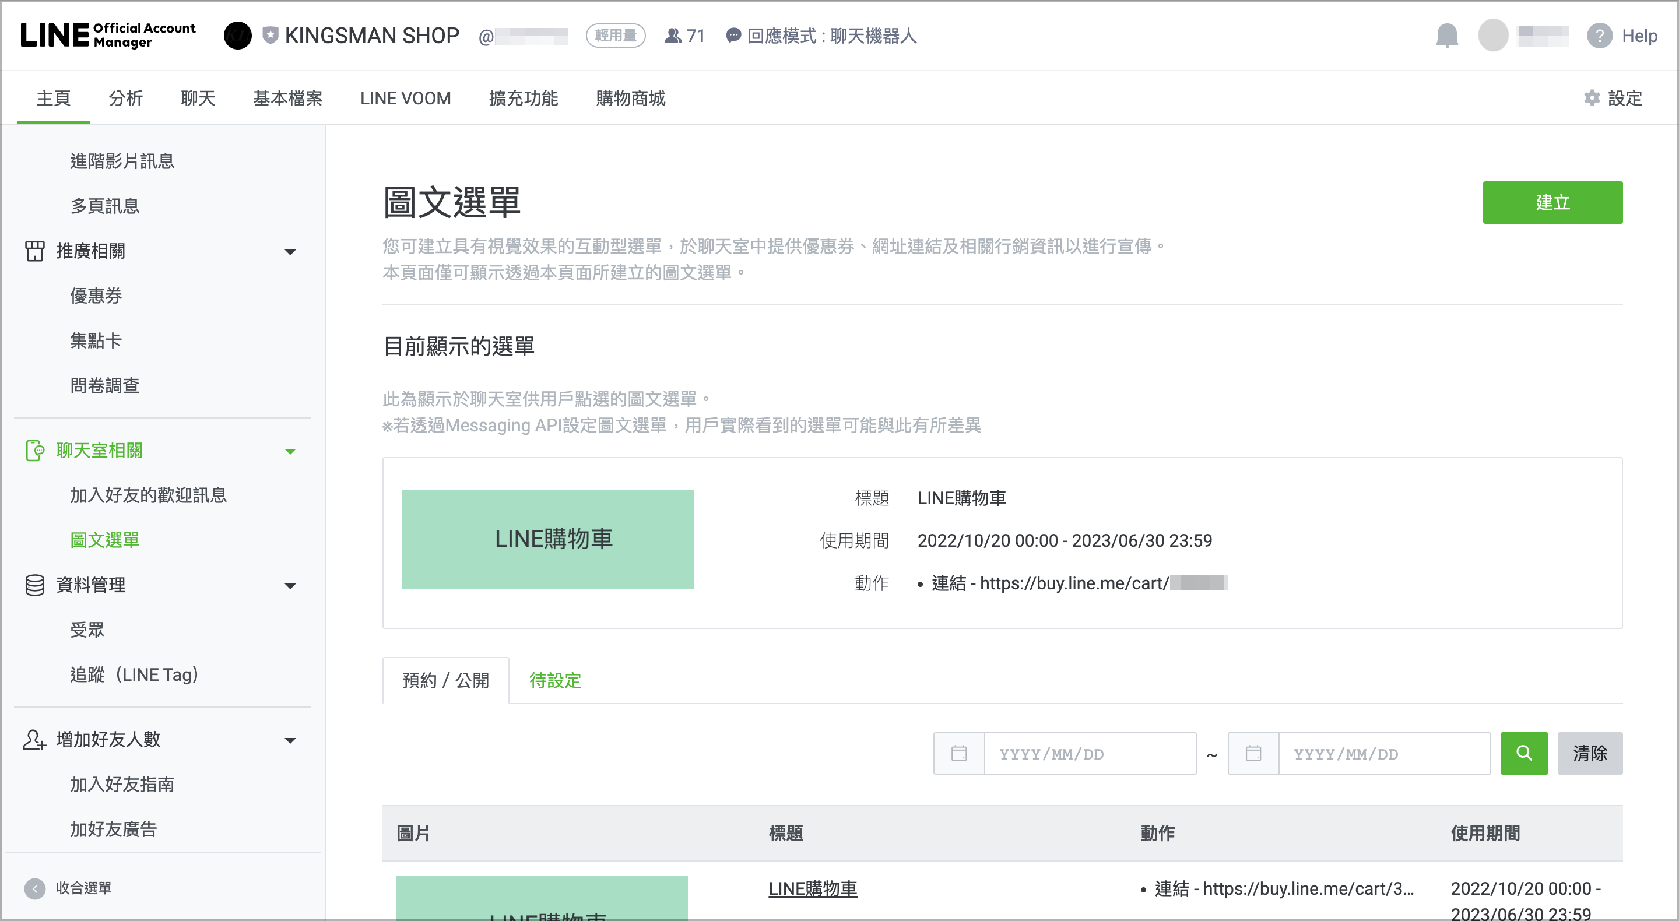Click the green 建立 button
Screen dimensions: 1679x921
click(x=1552, y=202)
